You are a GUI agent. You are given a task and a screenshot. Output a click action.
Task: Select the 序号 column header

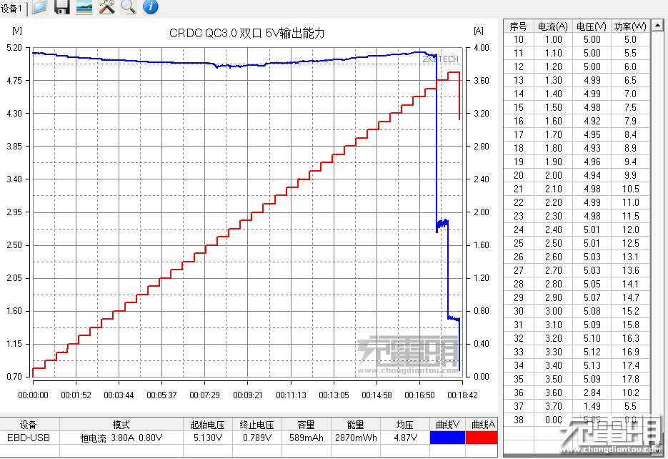pyautogui.click(x=518, y=26)
